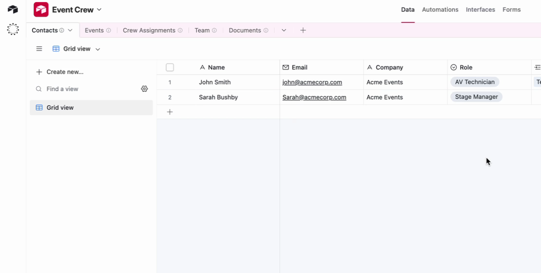Click the text-type icon in Name header

203,67
